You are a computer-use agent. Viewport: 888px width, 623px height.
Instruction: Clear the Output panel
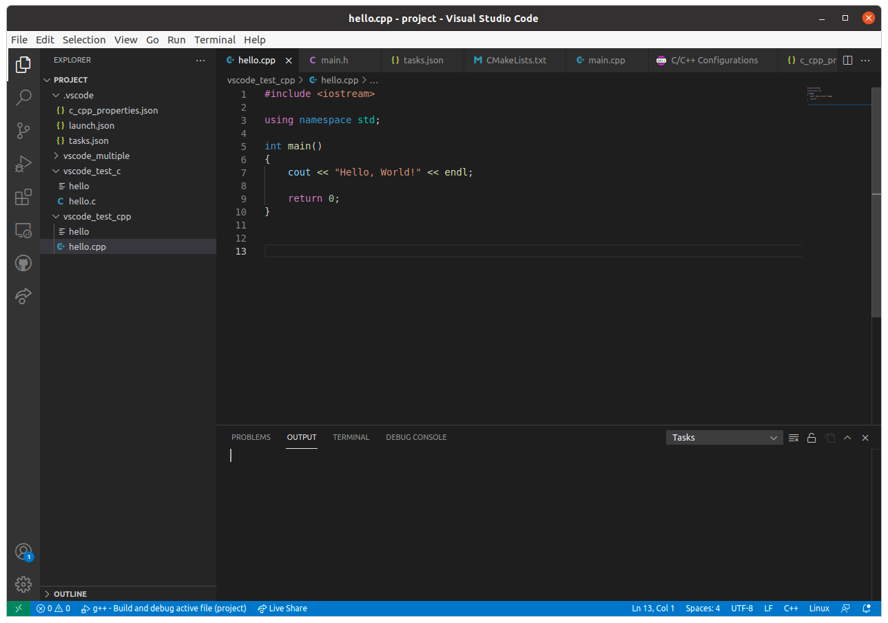(x=794, y=438)
